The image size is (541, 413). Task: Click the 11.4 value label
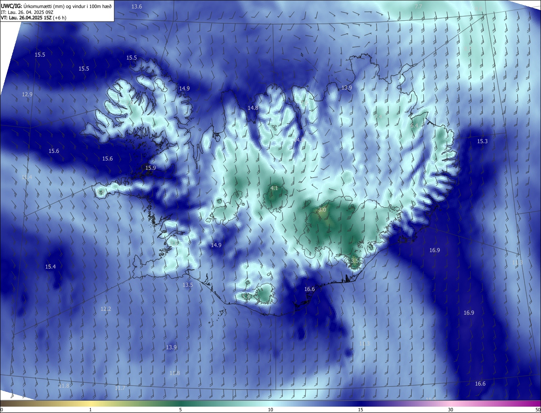pyautogui.click(x=27, y=177)
